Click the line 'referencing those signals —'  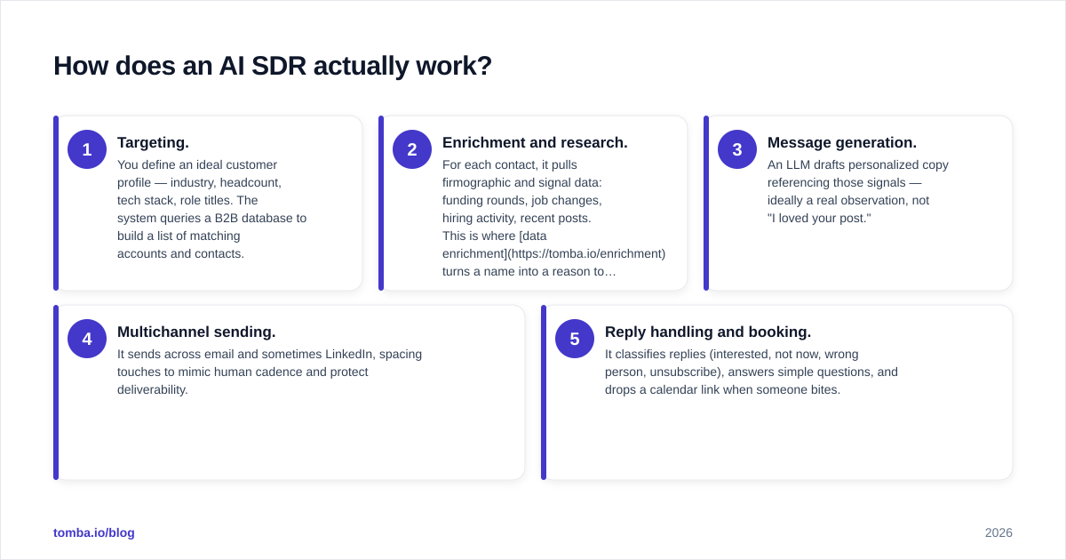pos(845,182)
